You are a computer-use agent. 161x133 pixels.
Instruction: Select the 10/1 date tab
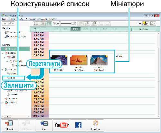tap(105, 29)
